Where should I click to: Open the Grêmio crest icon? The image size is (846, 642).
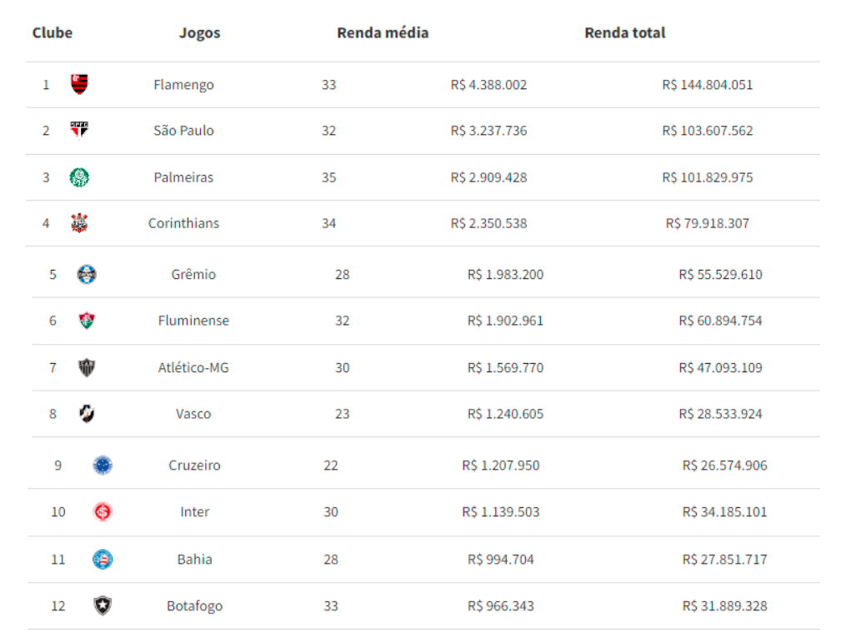coord(87,274)
